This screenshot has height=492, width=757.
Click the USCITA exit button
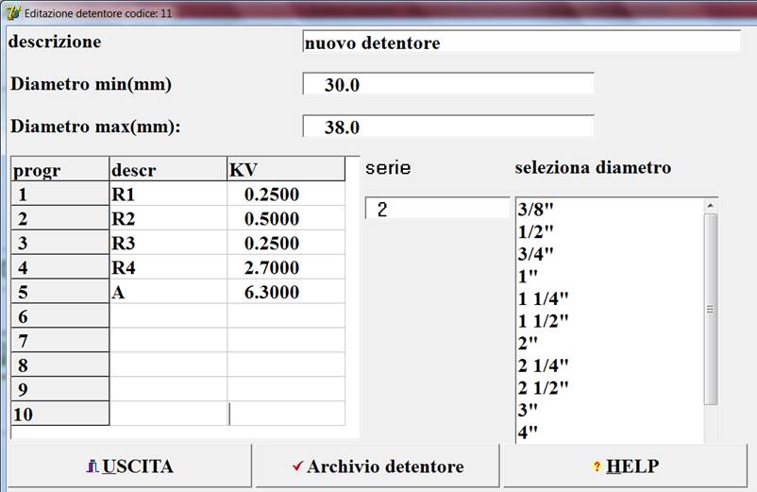(130, 466)
